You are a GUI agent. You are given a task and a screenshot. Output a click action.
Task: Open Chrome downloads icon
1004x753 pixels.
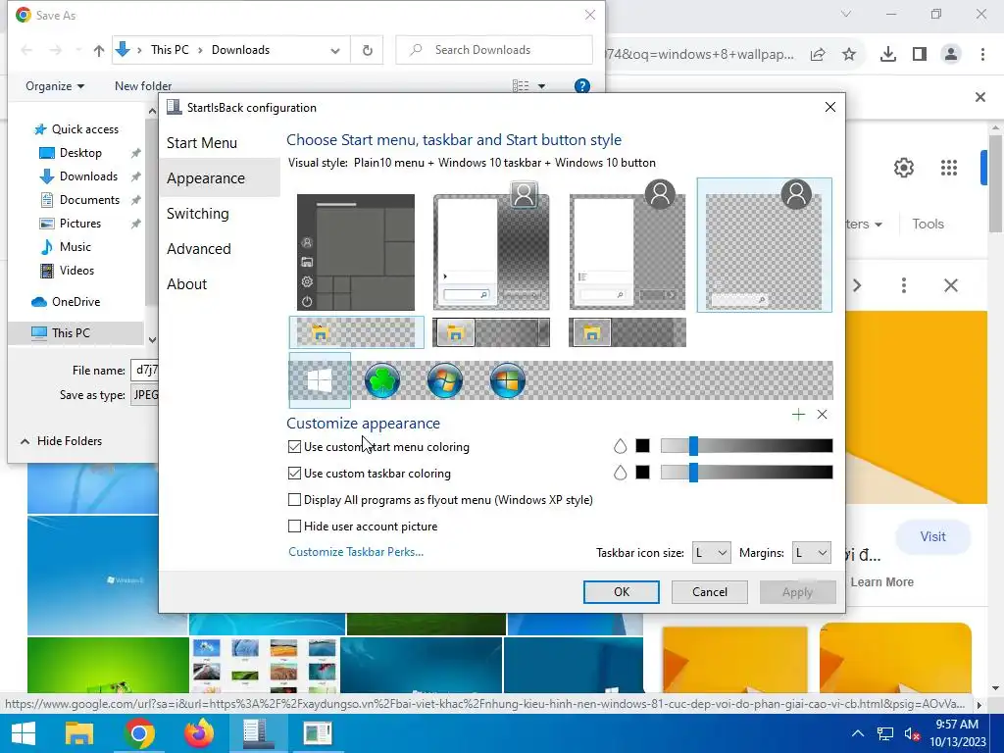pos(888,55)
